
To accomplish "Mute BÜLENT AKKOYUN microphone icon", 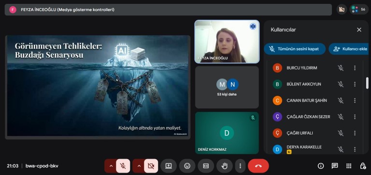I will (x=341, y=84).
